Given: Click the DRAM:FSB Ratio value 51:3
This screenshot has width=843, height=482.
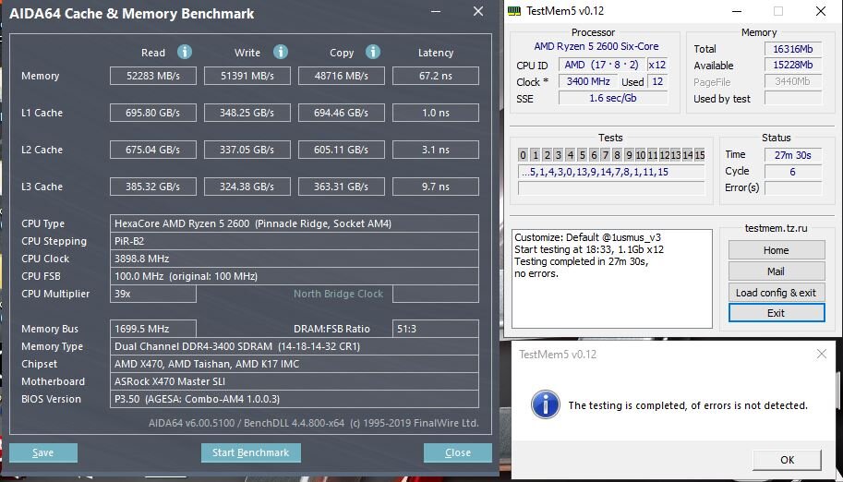Looking at the screenshot, I should (x=436, y=329).
